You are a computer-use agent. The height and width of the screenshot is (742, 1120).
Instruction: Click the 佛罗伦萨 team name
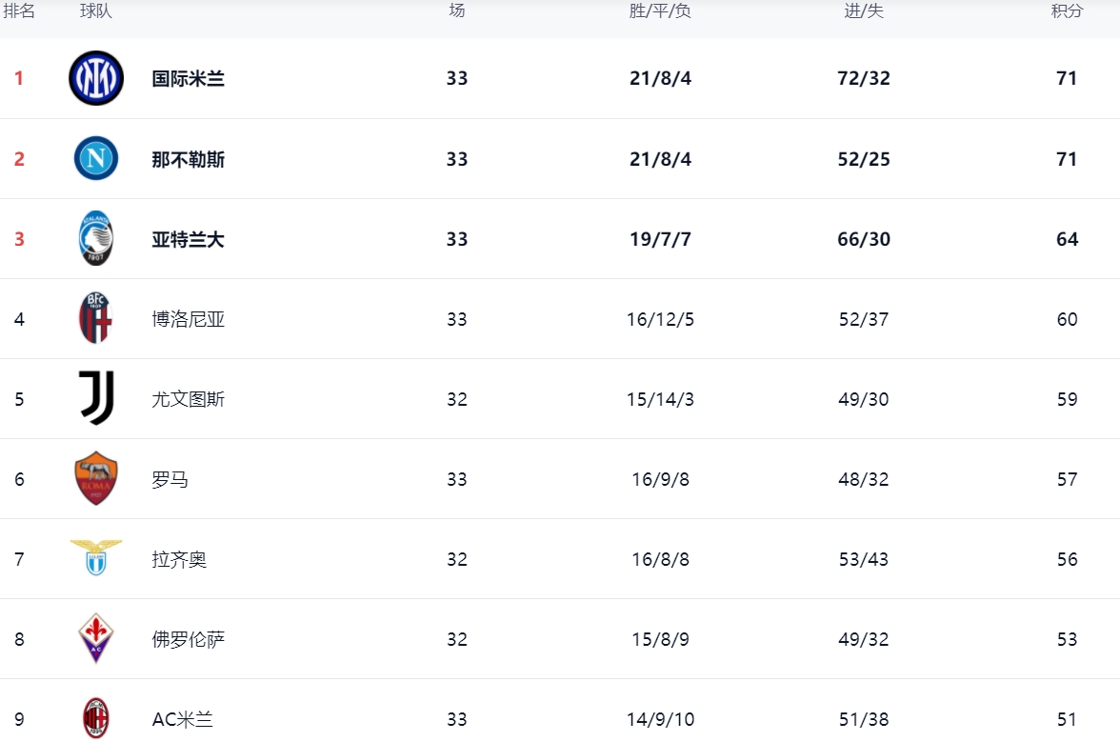click(x=189, y=639)
